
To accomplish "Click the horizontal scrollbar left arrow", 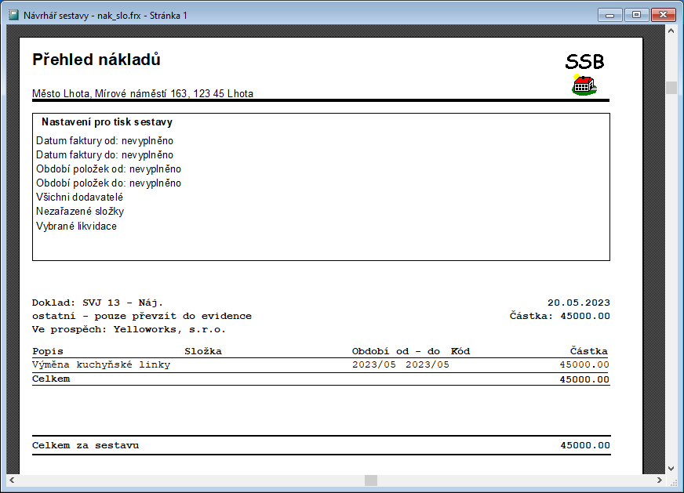I will point(12,480).
